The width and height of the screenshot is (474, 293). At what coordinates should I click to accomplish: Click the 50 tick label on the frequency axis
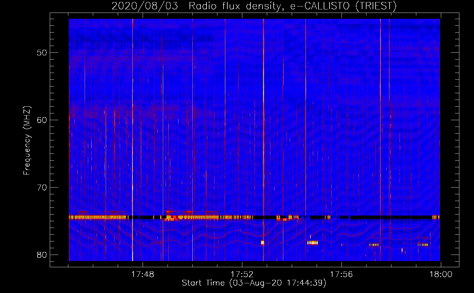point(42,53)
